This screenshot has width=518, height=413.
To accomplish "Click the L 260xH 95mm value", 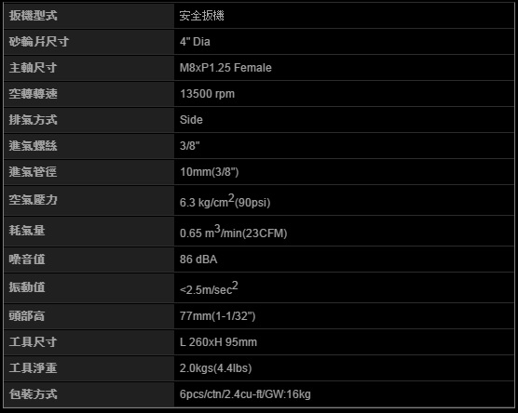I will tap(218, 342).
